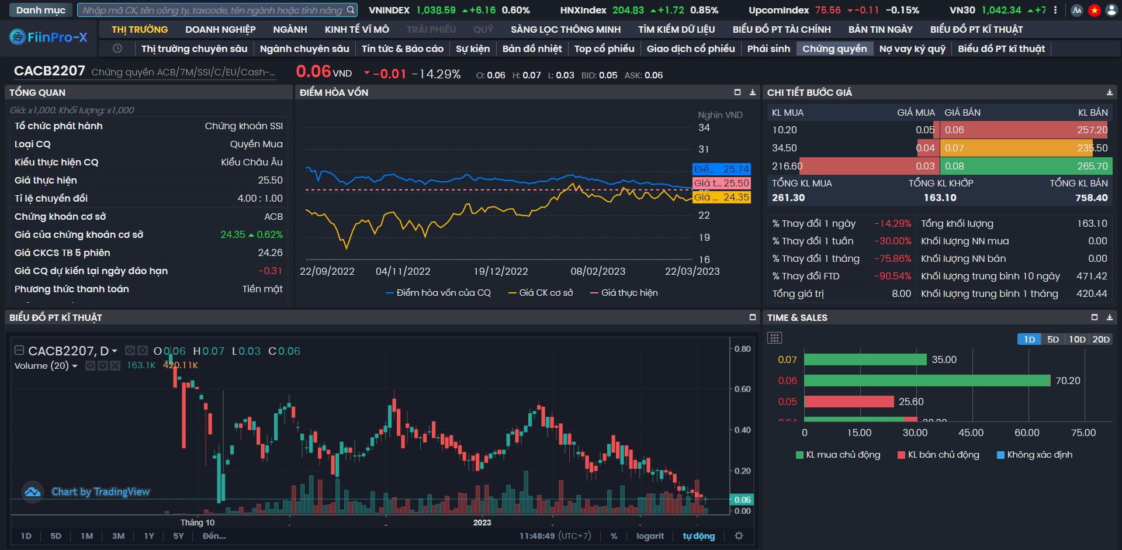Image resolution: width=1122 pixels, height=550 pixels.
Task: Click the Aa font size icon
Action: point(1077,10)
